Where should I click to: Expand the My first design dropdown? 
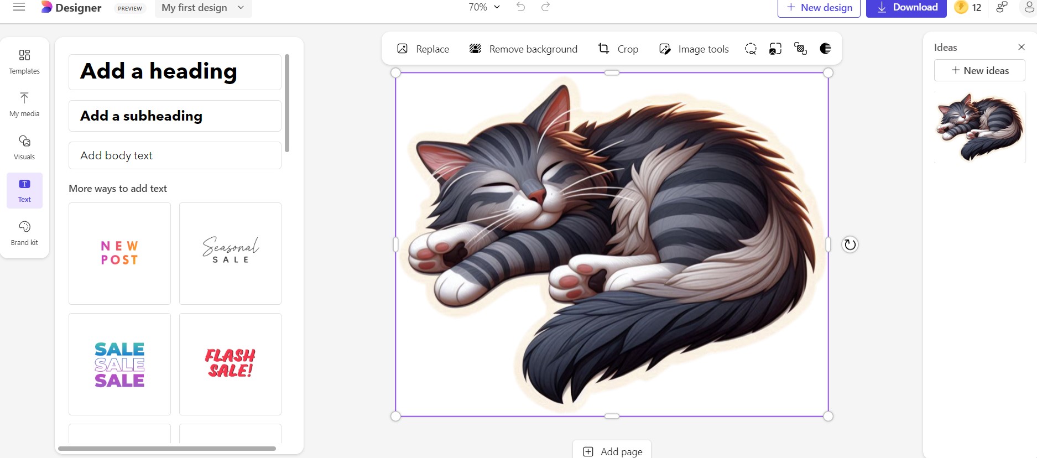click(203, 8)
